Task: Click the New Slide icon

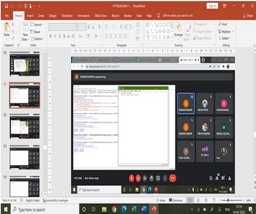Action: 25,27
